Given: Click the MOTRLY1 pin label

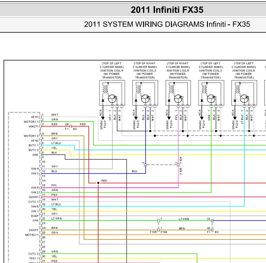Looking at the screenshot, I should point(32,235).
